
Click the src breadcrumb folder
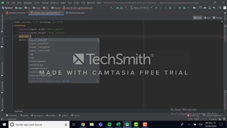tap(27, 8)
